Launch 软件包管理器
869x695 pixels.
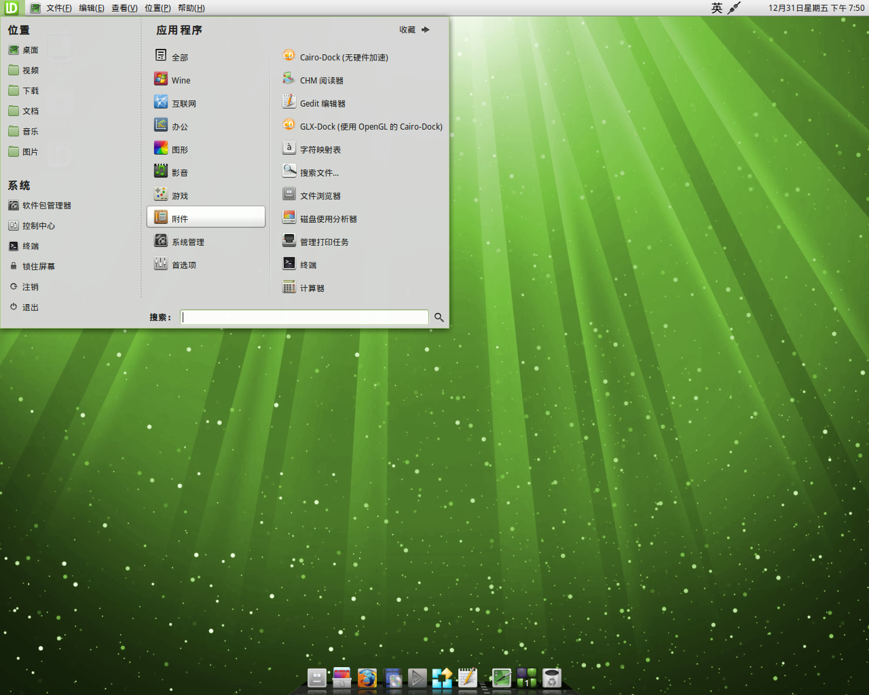40,206
